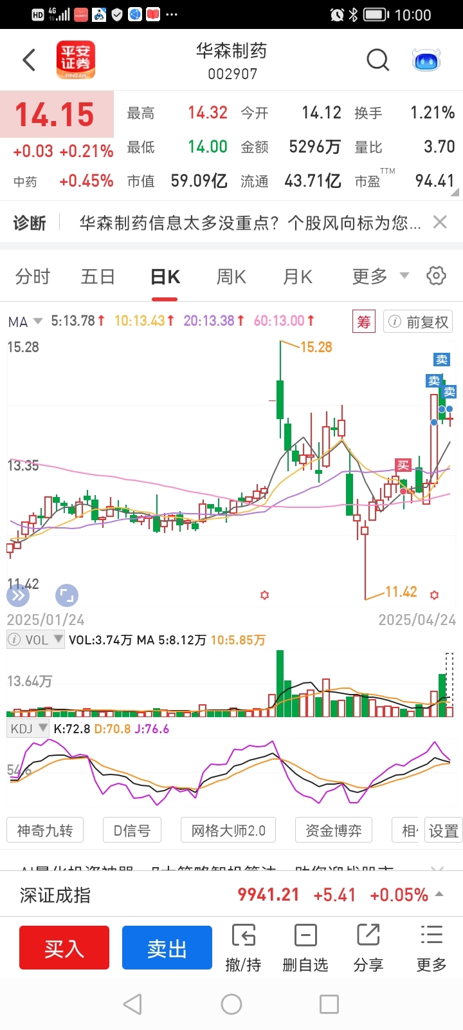
Task: Tap the right event marker below chart
Action: click(x=434, y=595)
